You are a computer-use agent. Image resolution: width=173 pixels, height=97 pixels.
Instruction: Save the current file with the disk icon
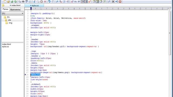point(12,1)
